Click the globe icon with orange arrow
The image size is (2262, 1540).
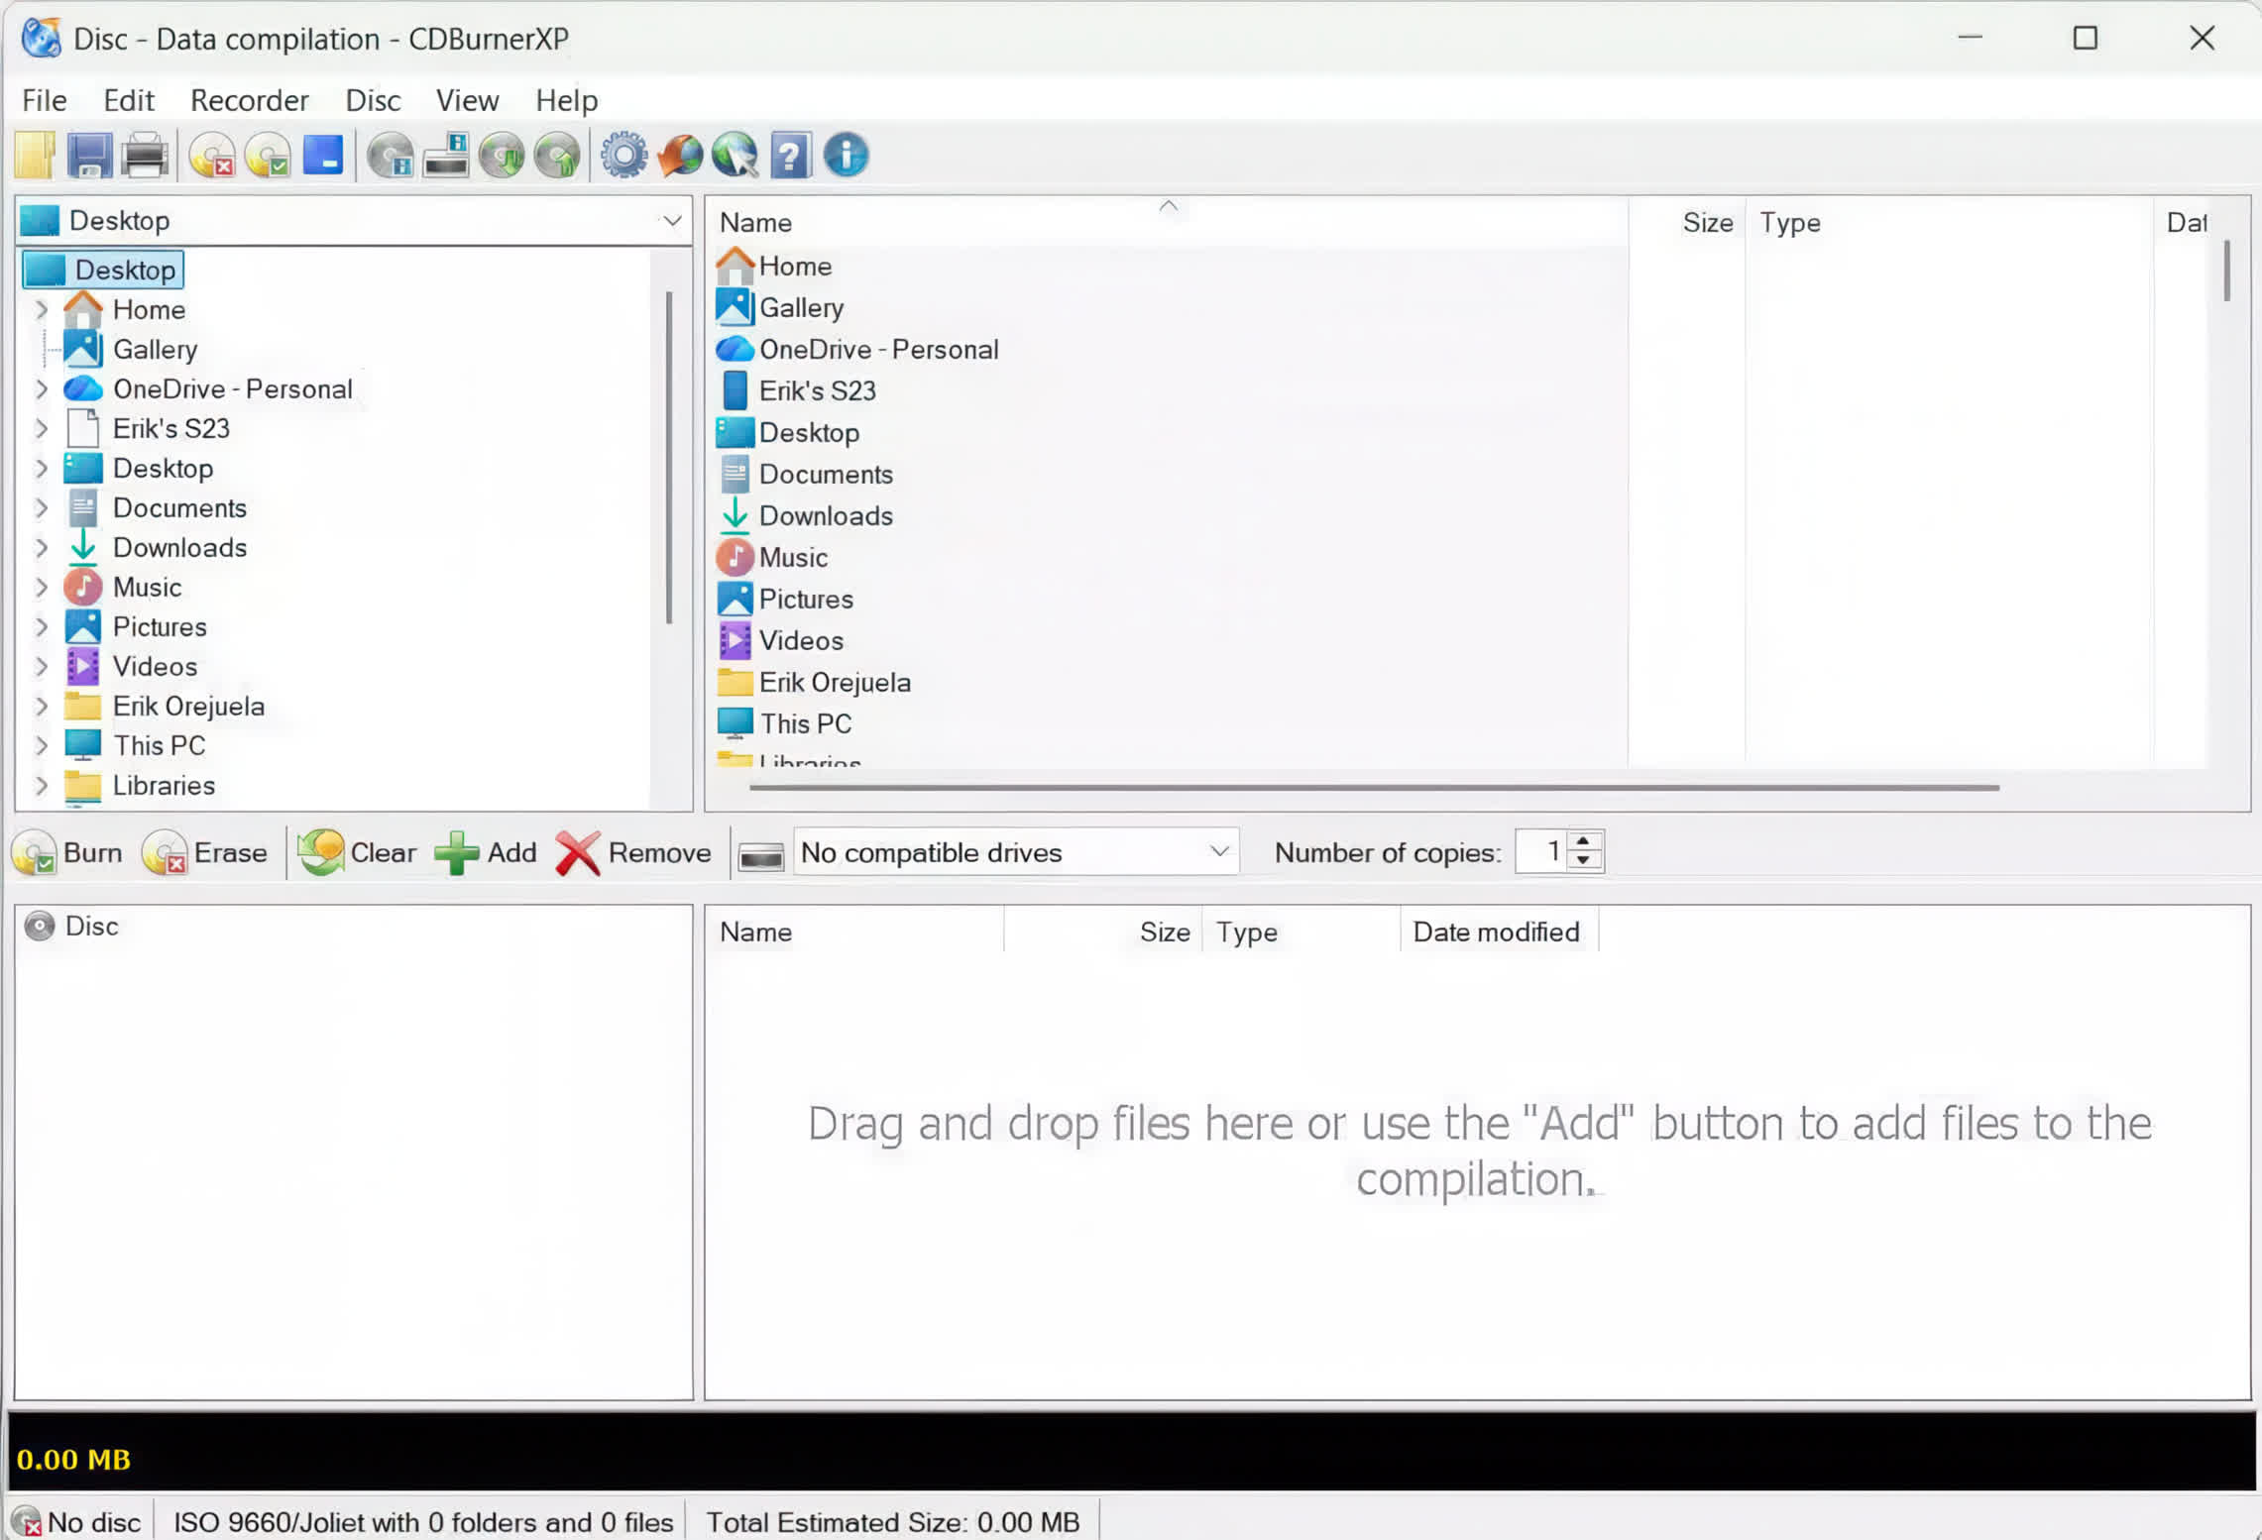click(x=680, y=156)
